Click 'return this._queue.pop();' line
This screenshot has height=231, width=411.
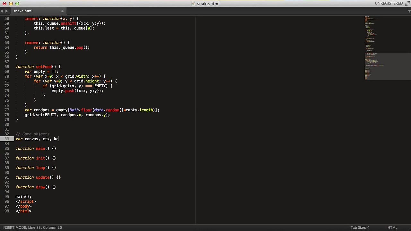[x=62, y=47]
